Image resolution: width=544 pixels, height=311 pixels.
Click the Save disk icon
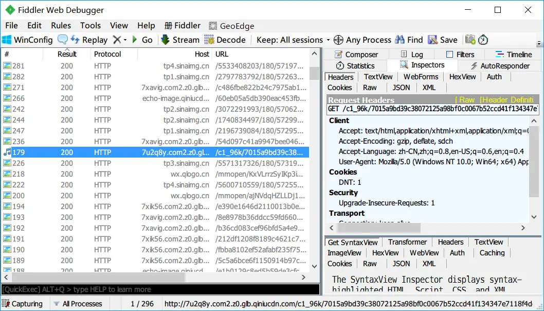pos(432,40)
